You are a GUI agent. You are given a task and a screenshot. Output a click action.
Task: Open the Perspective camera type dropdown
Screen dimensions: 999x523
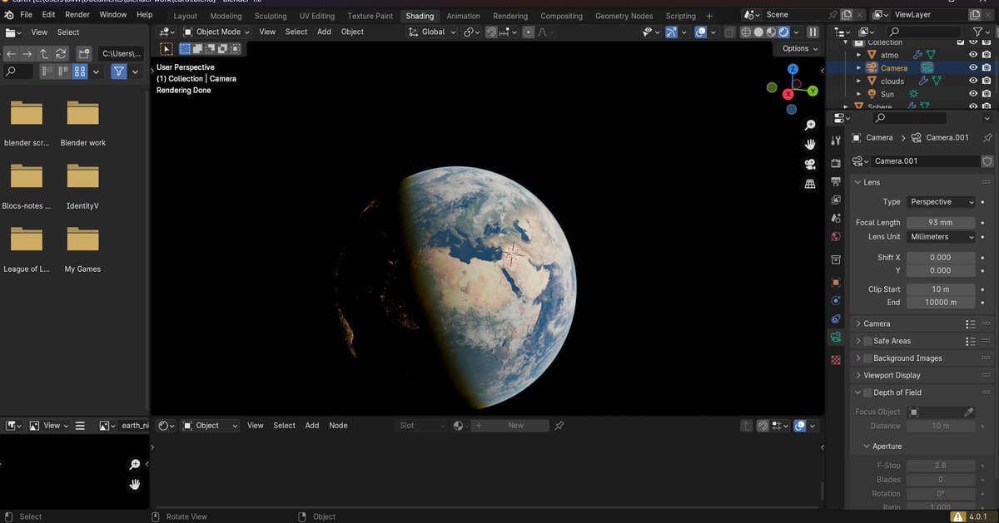(941, 201)
